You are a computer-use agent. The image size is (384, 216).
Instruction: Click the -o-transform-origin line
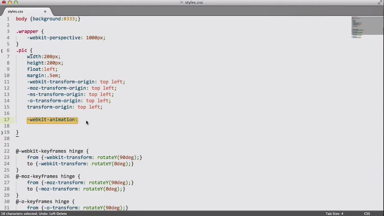(x=69, y=101)
